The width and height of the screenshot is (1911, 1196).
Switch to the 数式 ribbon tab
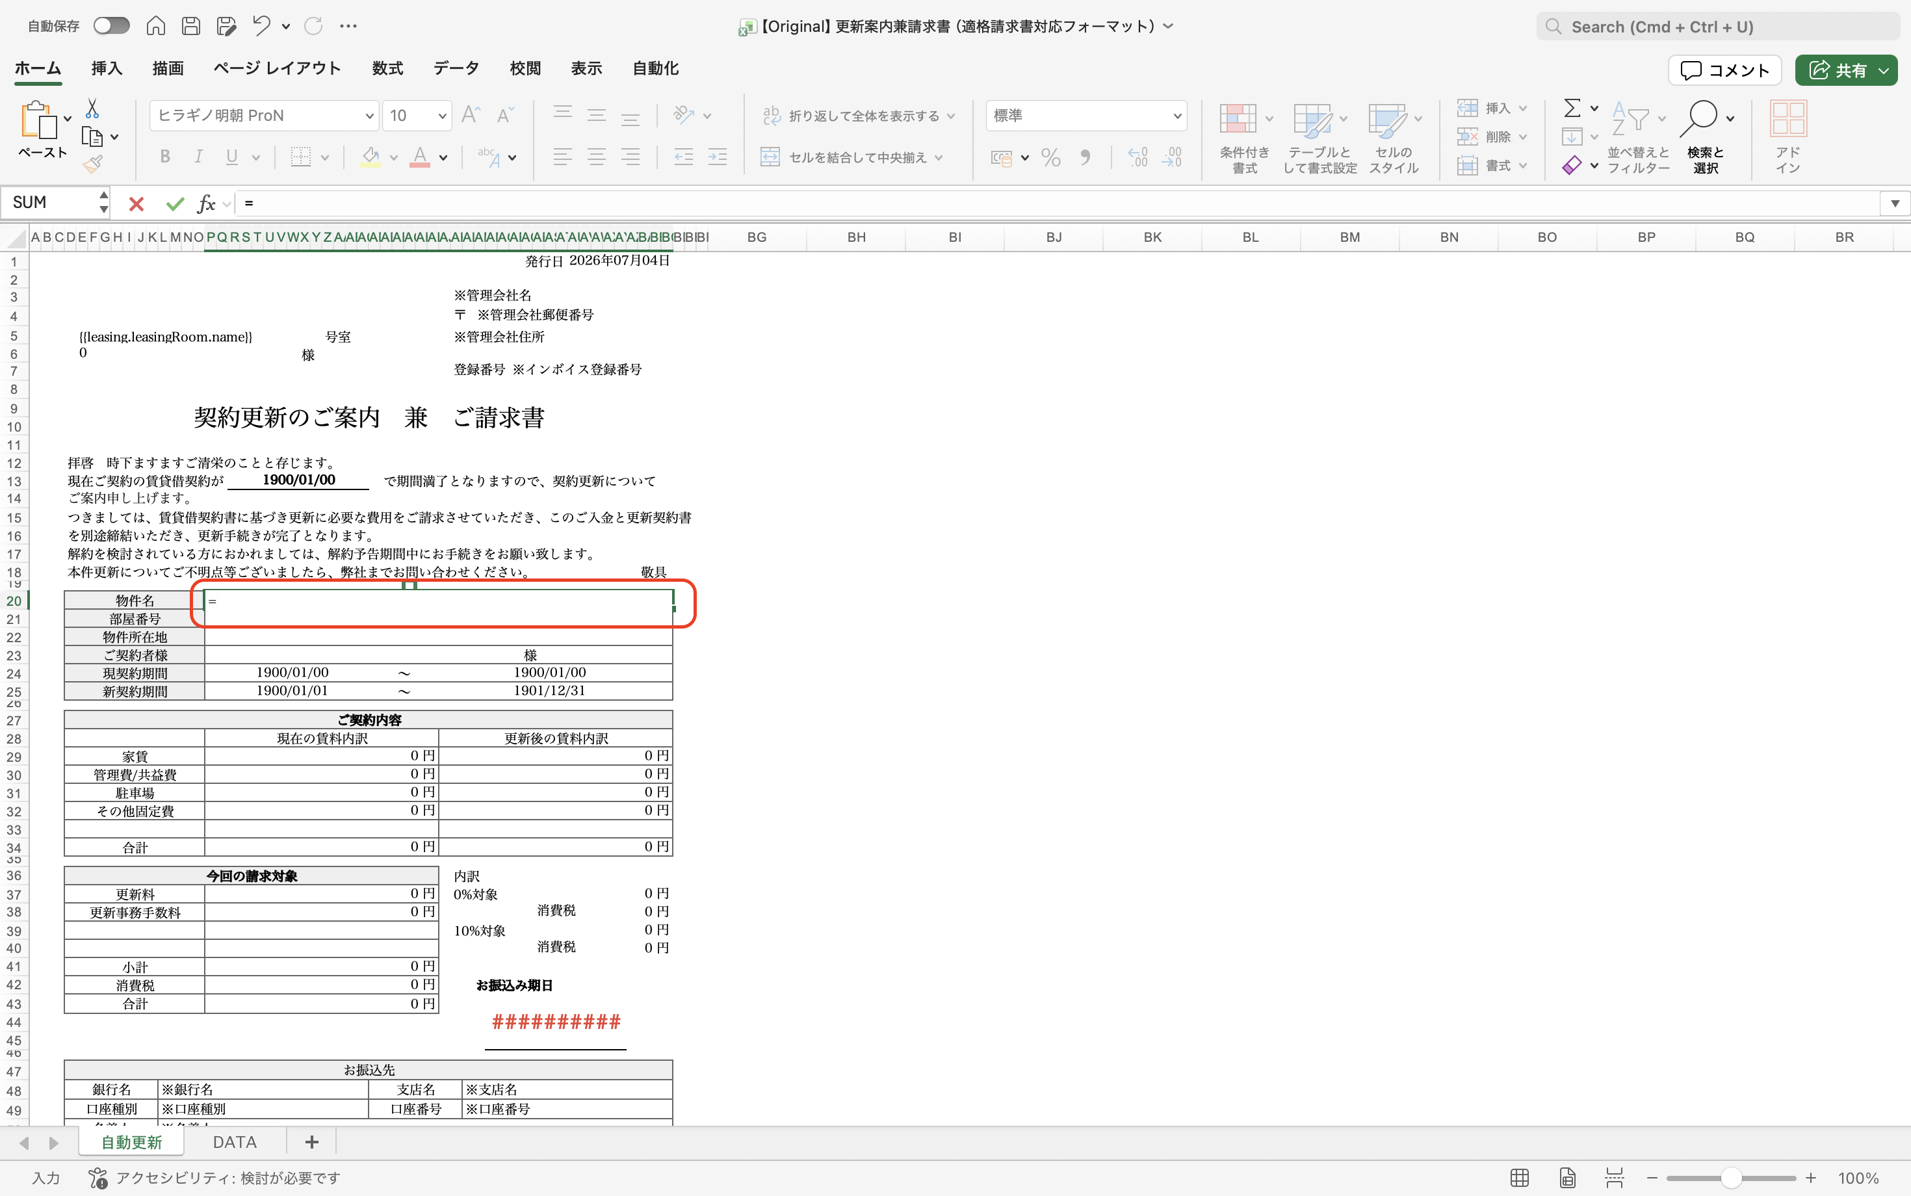coord(387,69)
